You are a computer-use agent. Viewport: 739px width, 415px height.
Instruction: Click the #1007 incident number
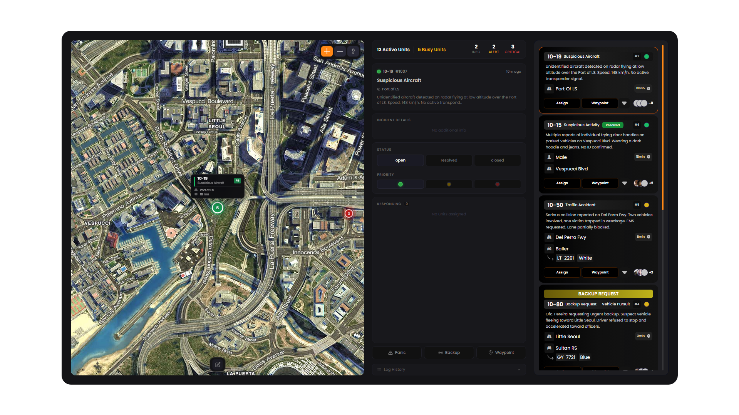click(x=401, y=72)
